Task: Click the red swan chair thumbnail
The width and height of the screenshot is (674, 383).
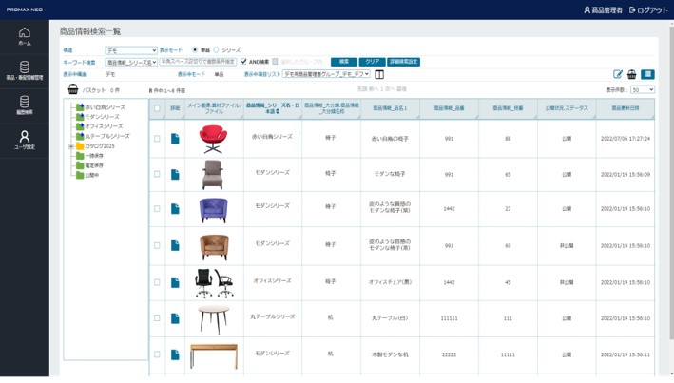Action: tap(213, 139)
